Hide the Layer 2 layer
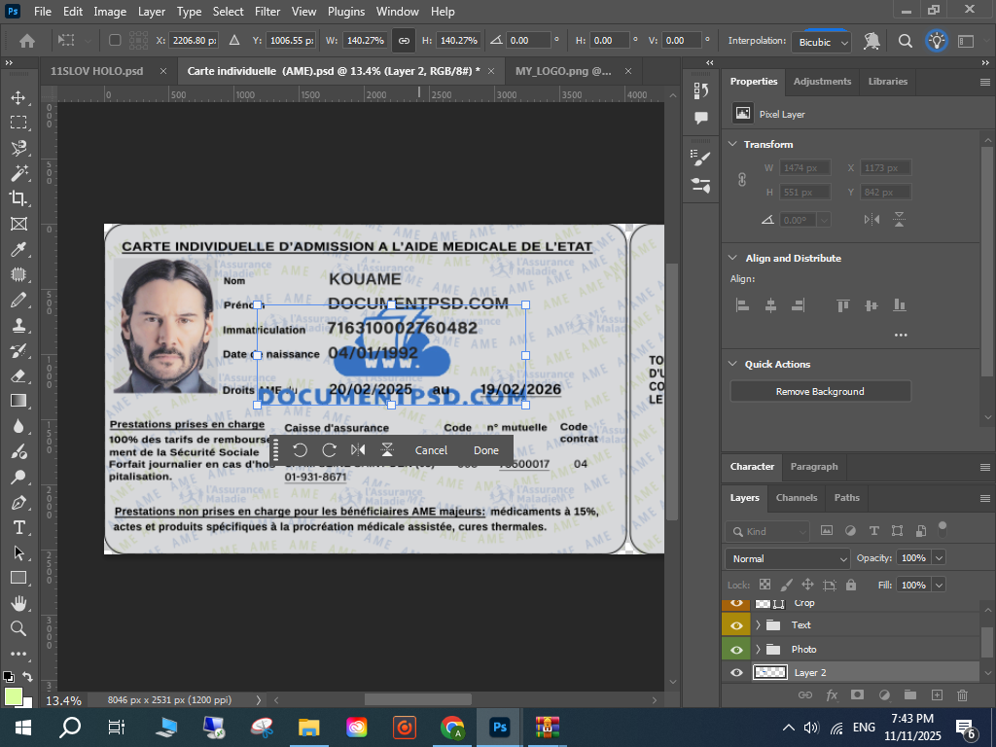This screenshot has width=996, height=747. coord(736,673)
